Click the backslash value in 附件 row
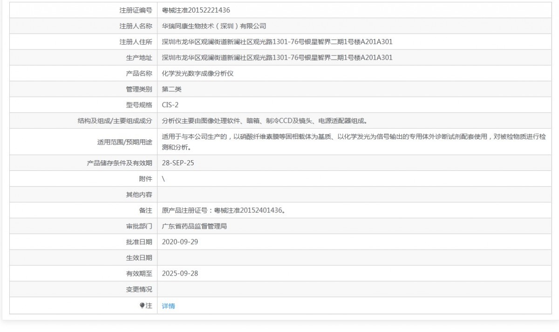 pyautogui.click(x=163, y=179)
